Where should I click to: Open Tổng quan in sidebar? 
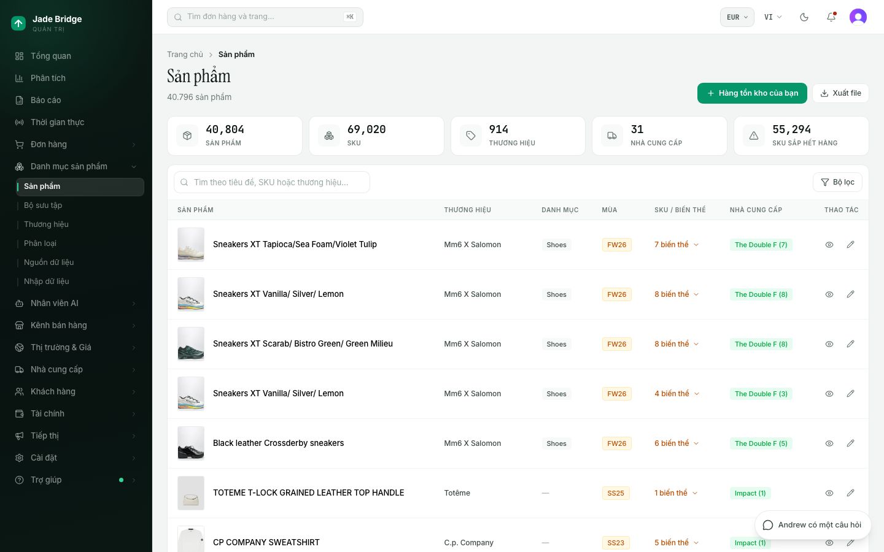pyautogui.click(x=76, y=56)
